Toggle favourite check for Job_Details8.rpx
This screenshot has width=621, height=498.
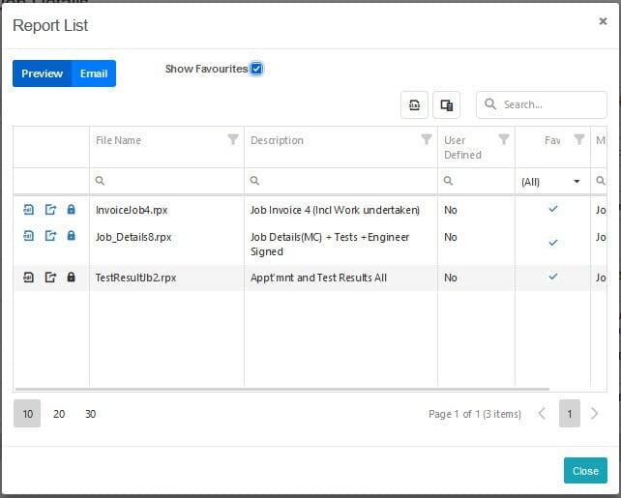552,243
